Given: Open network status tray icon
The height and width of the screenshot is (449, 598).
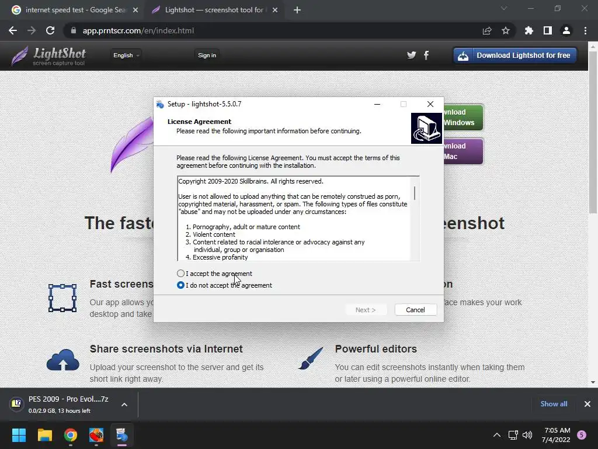Looking at the screenshot, I should (513, 435).
